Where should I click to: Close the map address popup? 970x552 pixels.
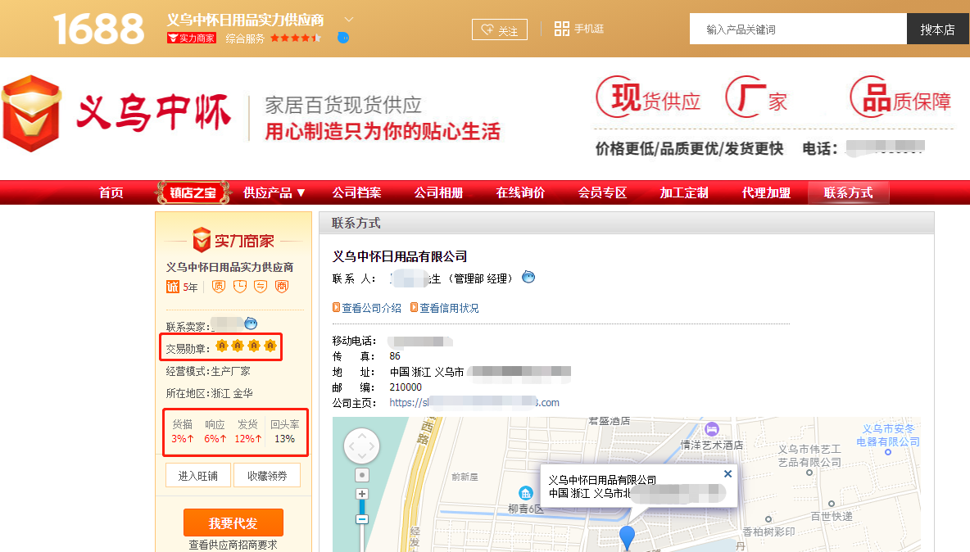pyautogui.click(x=728, y=473)
